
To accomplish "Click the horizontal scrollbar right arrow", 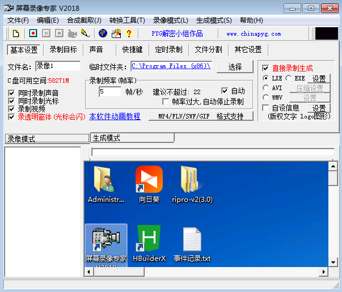I will tap(324, 272).
